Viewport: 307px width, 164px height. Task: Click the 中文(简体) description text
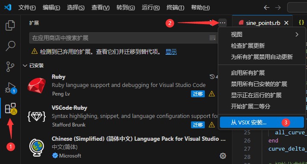pos(65,147)
